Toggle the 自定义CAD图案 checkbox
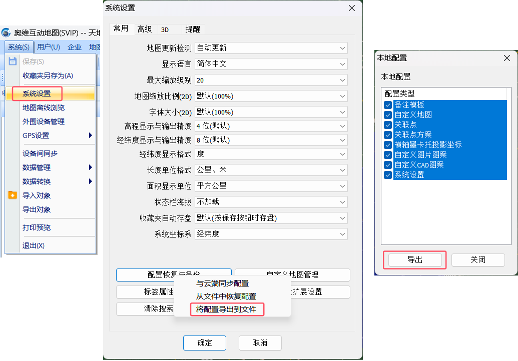518x361 pixels. point(388,164)
